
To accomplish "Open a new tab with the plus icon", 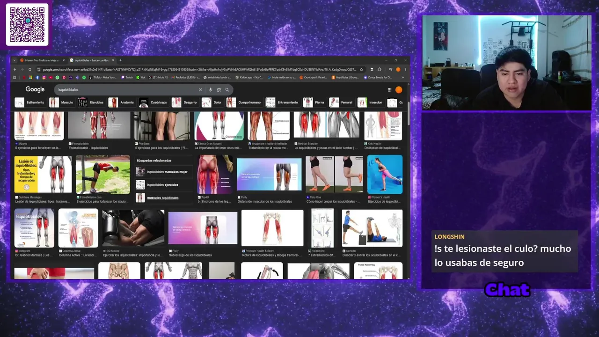I will [x=120, y=60].
